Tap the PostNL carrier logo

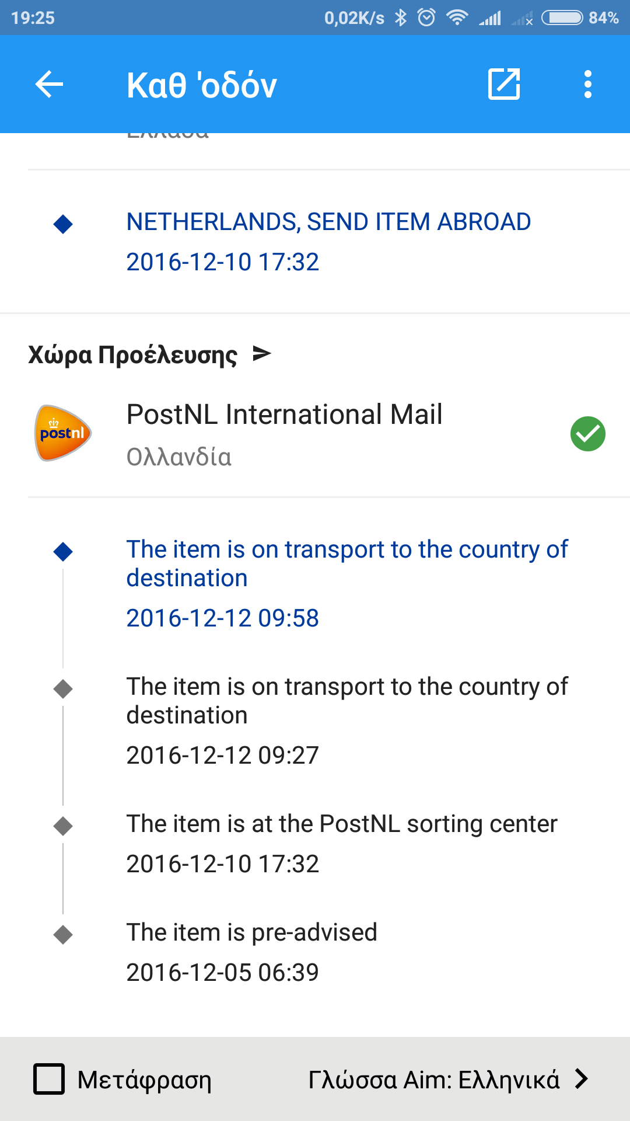pos(63,433)
